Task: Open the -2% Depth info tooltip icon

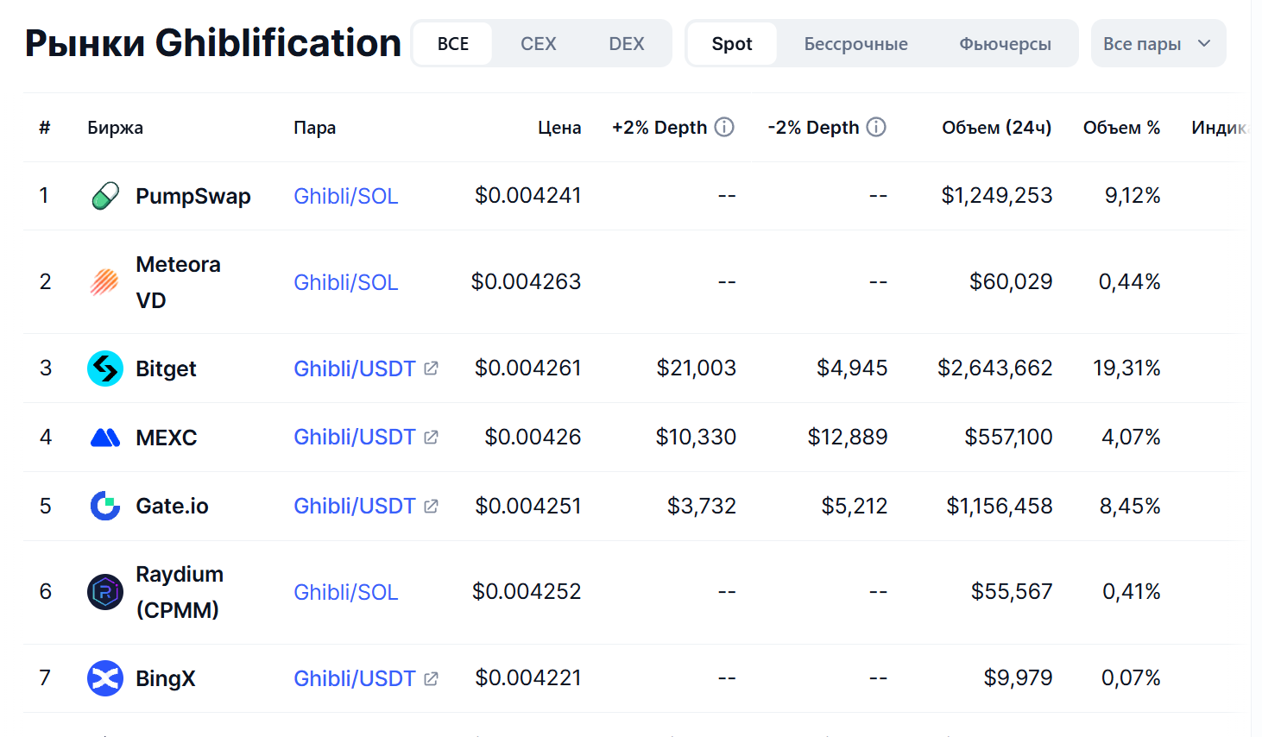Action: pos(876,128)
